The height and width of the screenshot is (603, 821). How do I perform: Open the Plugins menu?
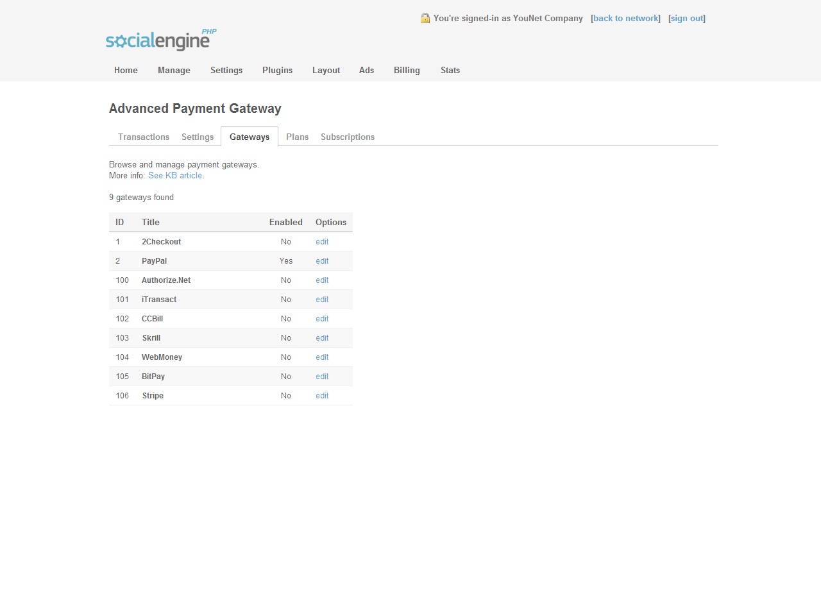(x=277, y=70)
